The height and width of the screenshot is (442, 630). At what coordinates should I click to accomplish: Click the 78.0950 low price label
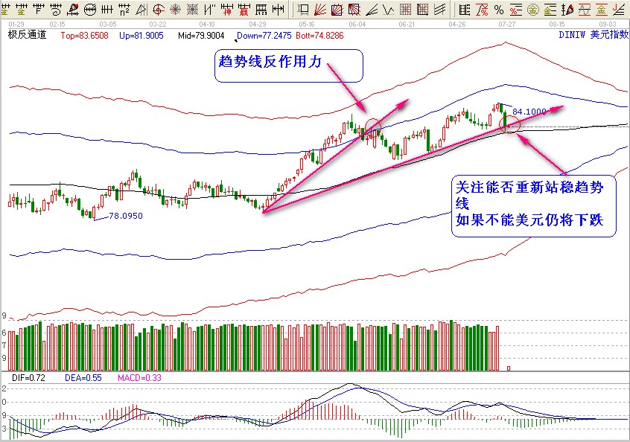point(125,216)
